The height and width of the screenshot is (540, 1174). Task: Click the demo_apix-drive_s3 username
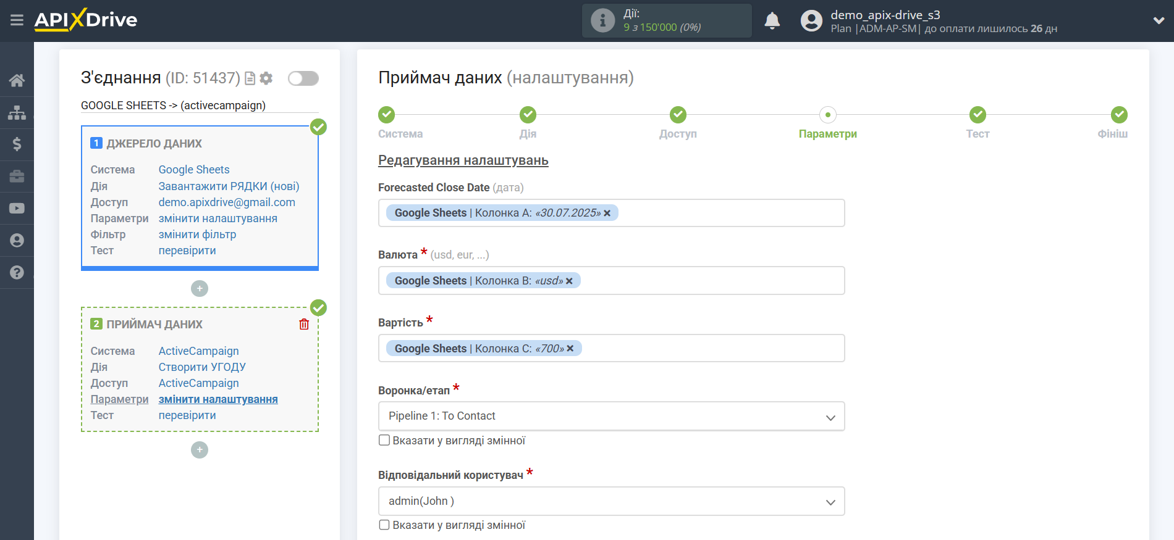click(x=885, y=15)
